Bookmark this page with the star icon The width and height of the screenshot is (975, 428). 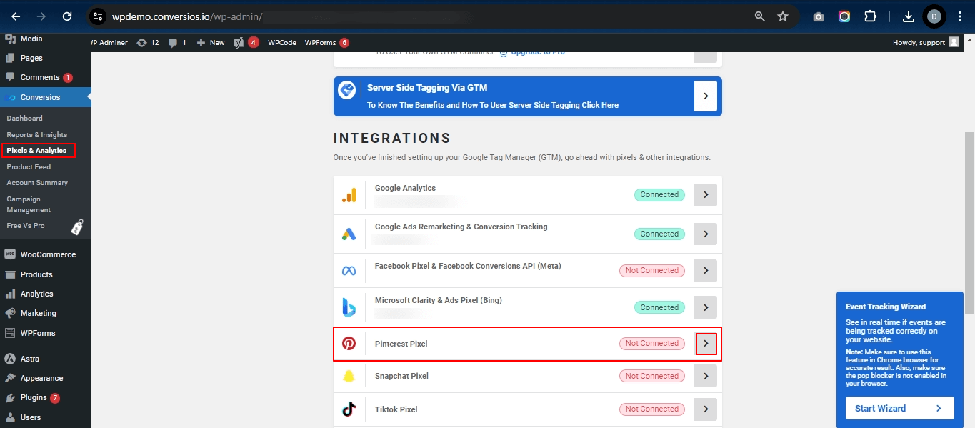click(x=783, y=16)
